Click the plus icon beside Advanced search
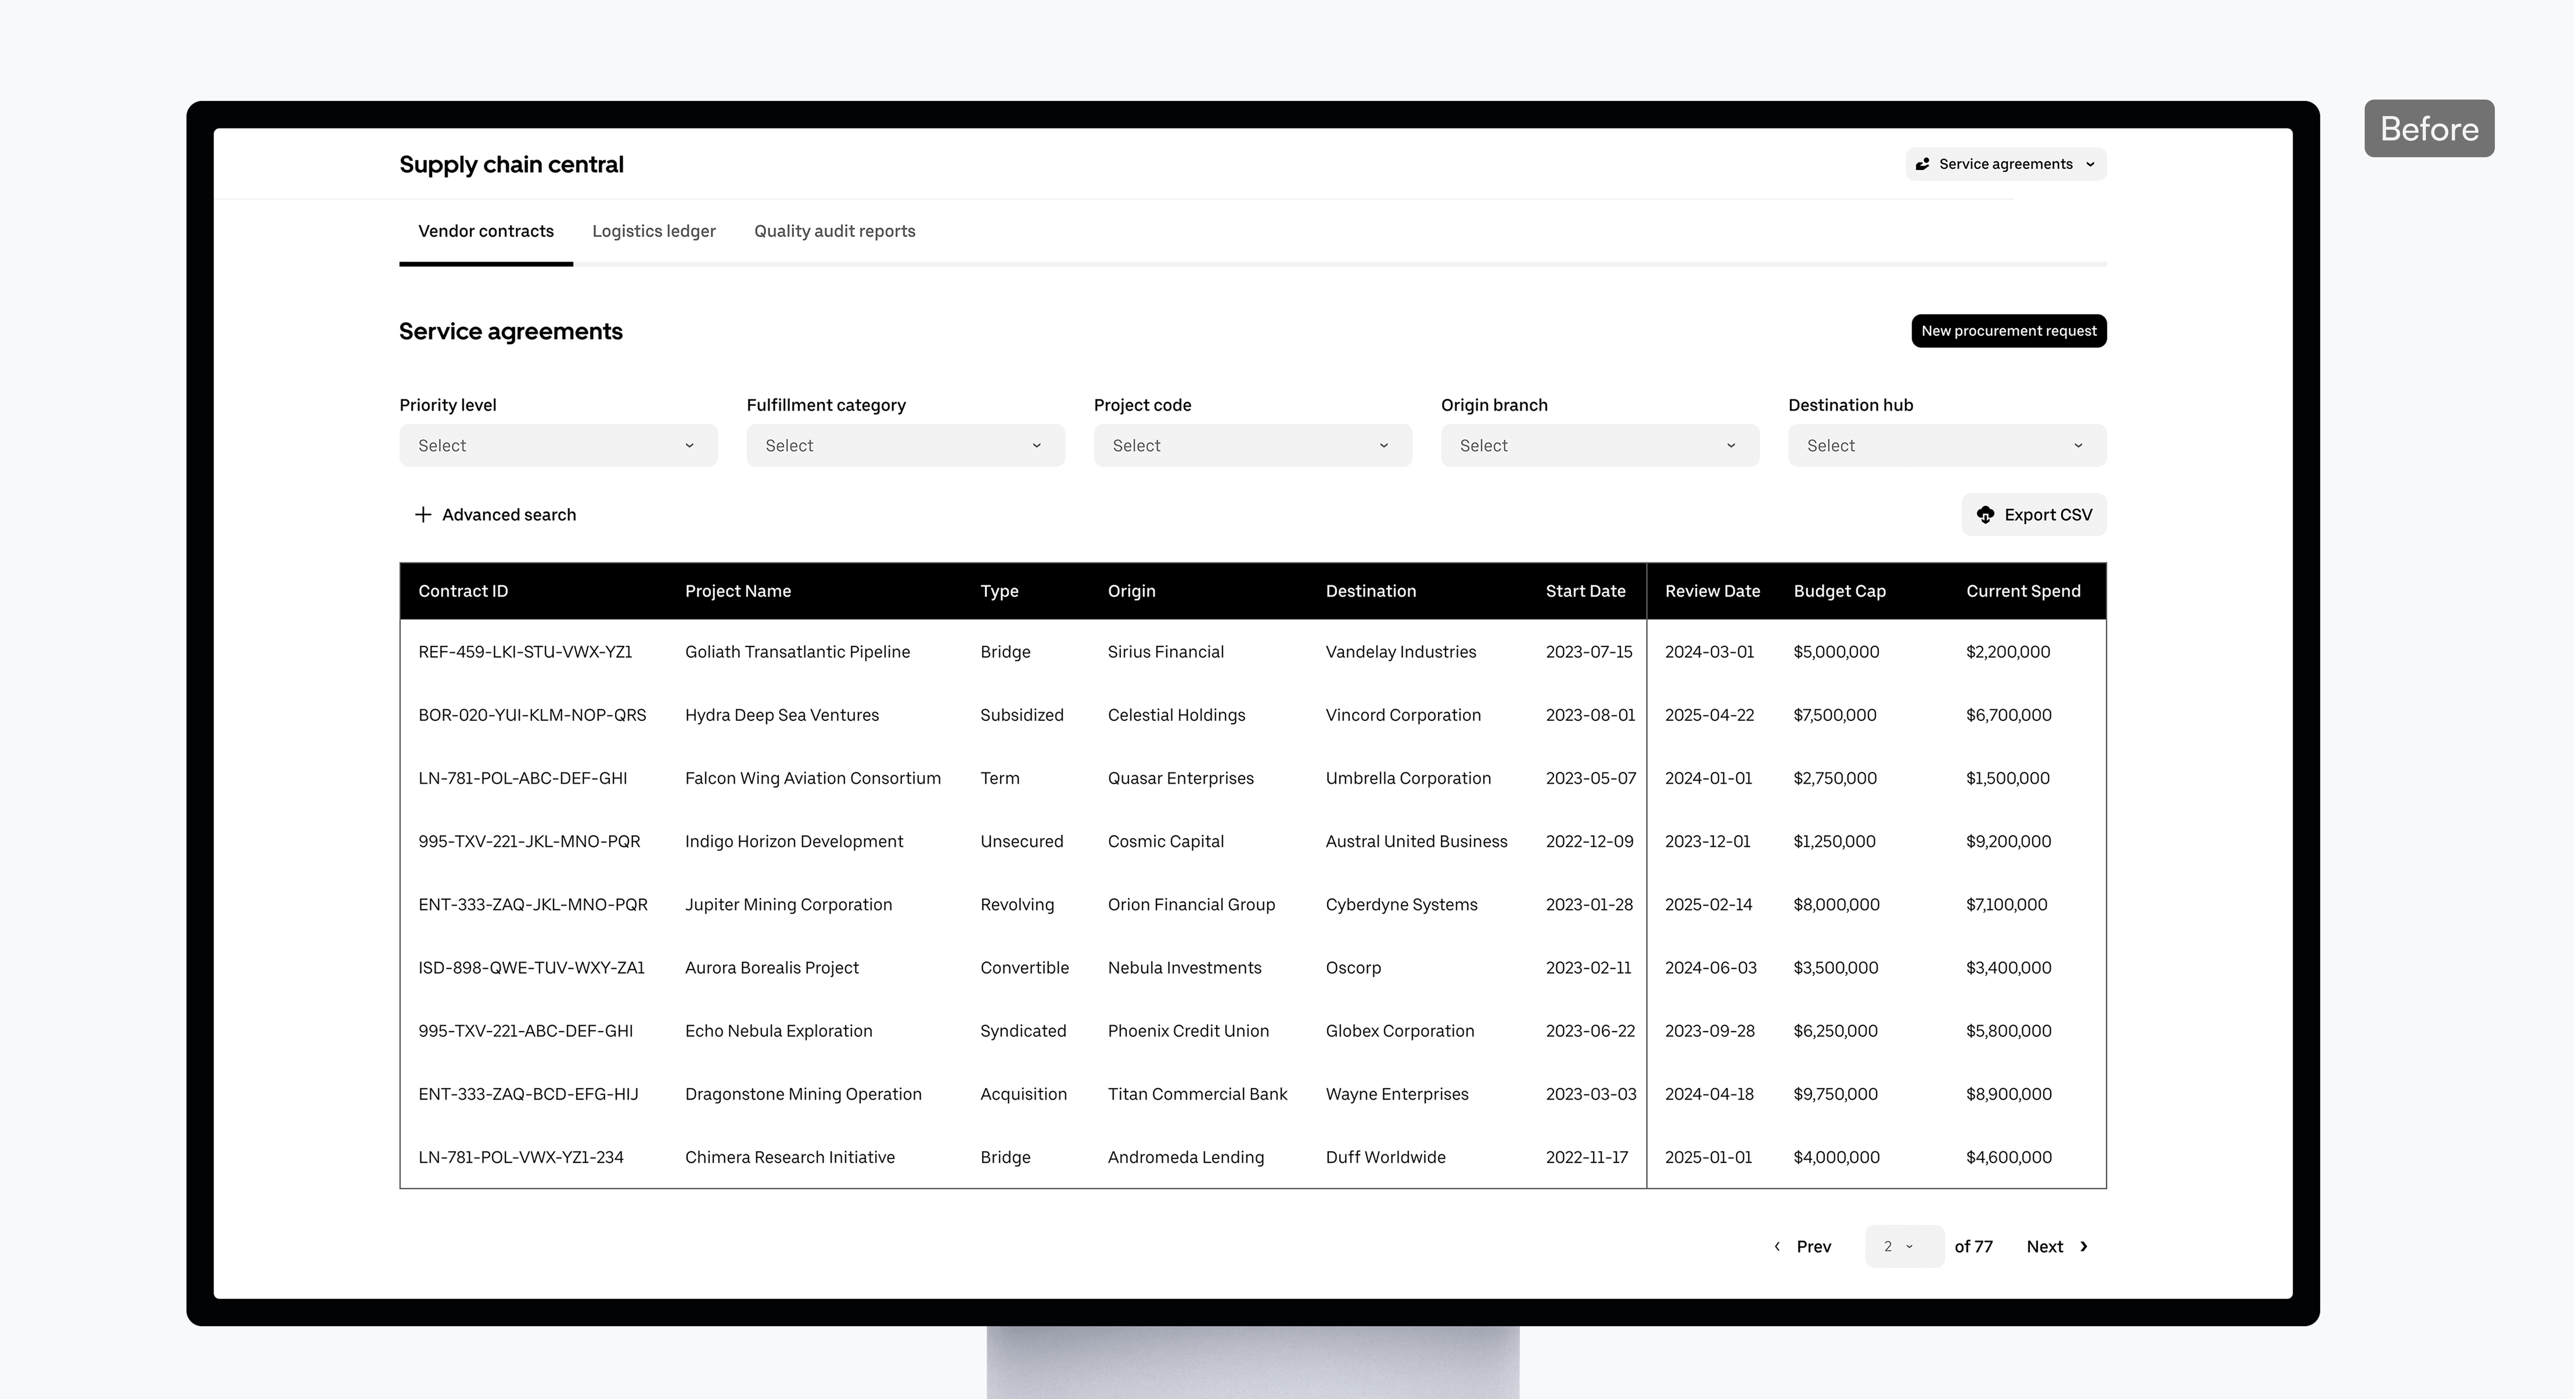This screenshot has width=2576, height=1399. pyautogui.click(x=423, y=514)
